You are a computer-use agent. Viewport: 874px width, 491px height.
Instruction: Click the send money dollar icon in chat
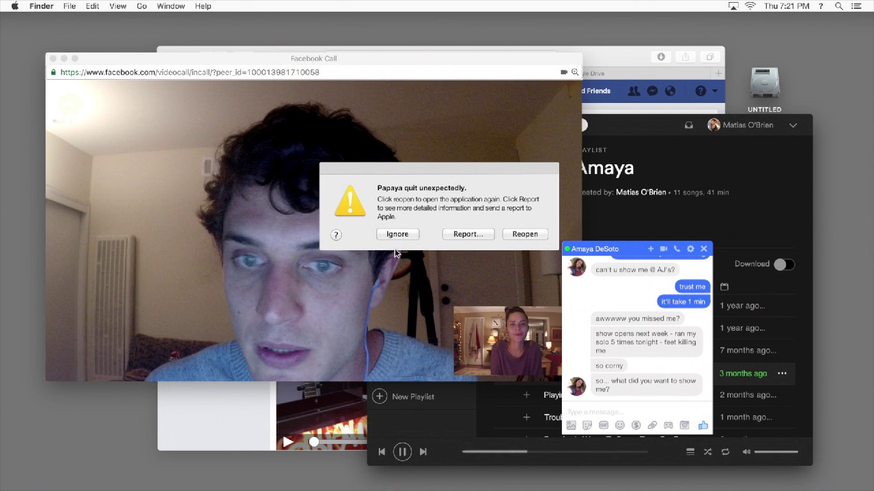[636, 426]
